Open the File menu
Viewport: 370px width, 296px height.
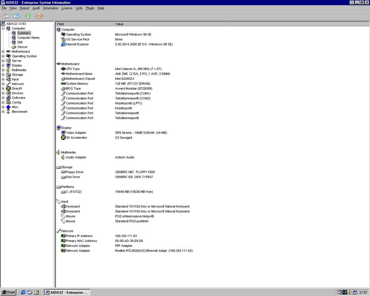(4, 8)
